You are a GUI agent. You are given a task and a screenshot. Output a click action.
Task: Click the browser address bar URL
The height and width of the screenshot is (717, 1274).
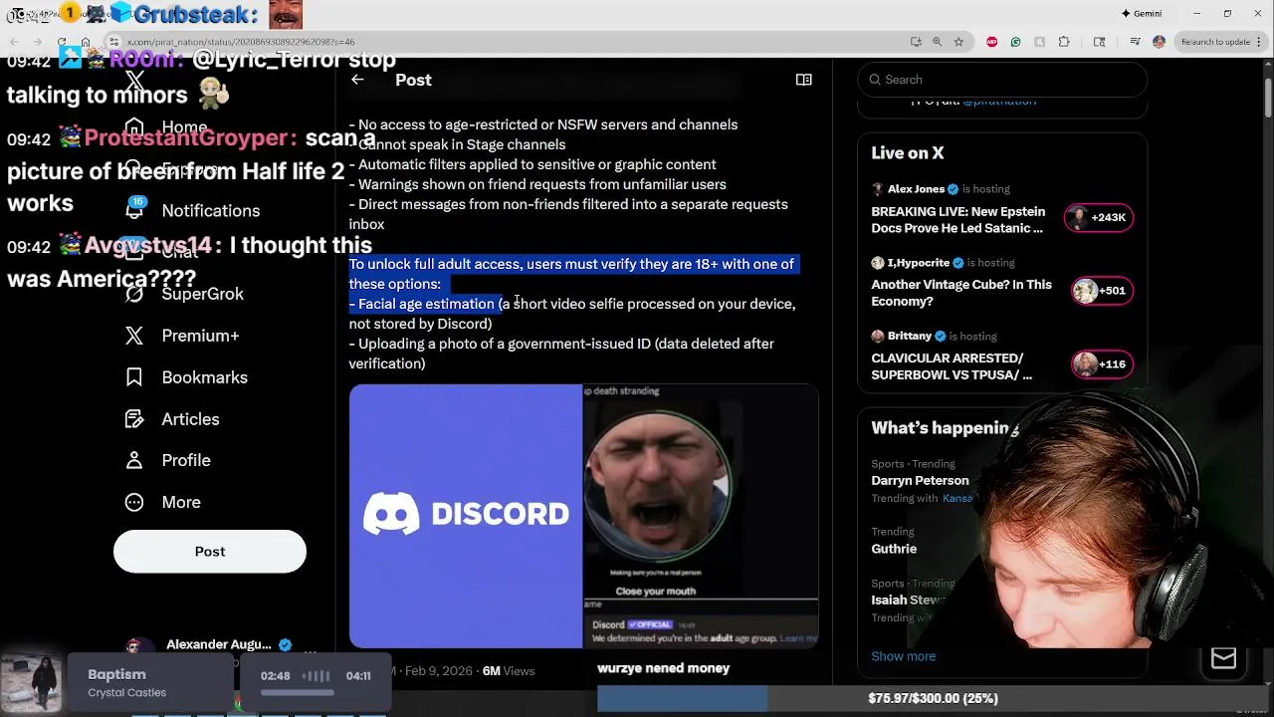[241, 42]
